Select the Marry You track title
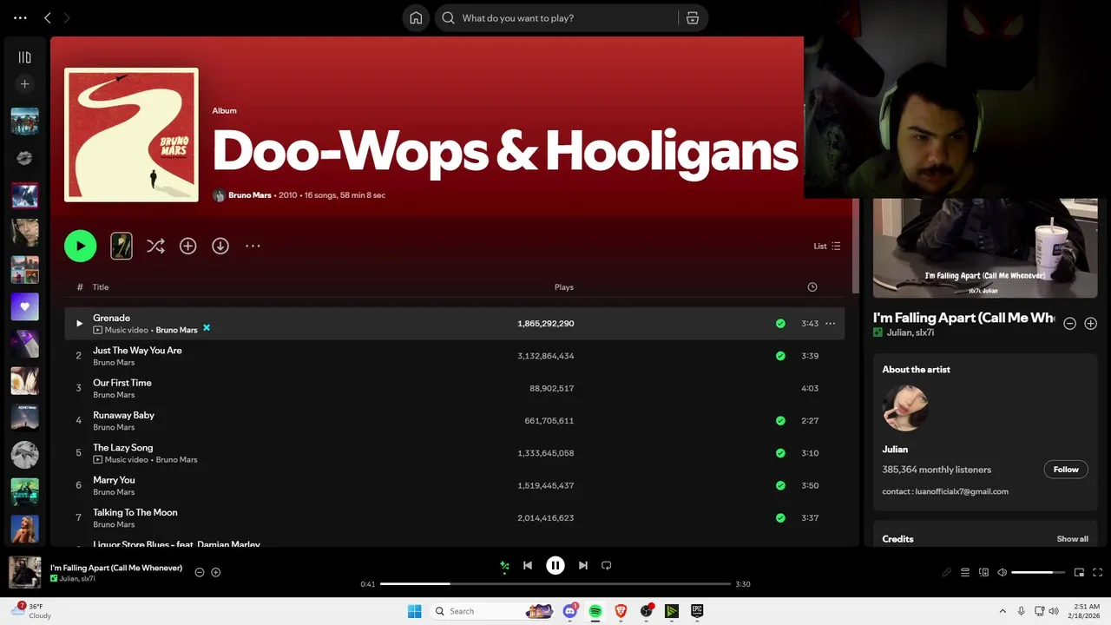 point(114,480)
